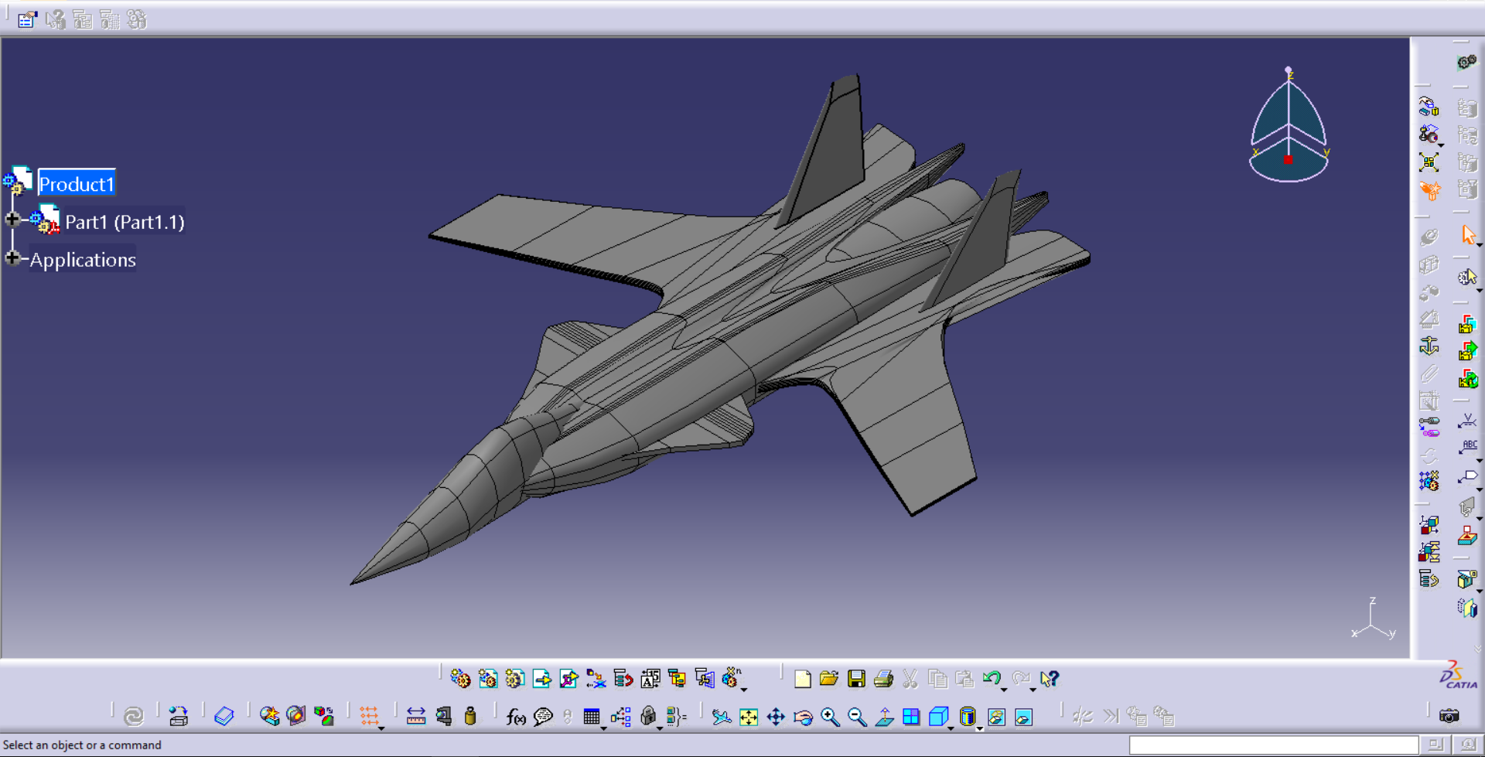Image resolution: width=1485 pixels, height=757 pixels.
Task: Open the Undo history dropdown arrow
Action: [1004, 688]
